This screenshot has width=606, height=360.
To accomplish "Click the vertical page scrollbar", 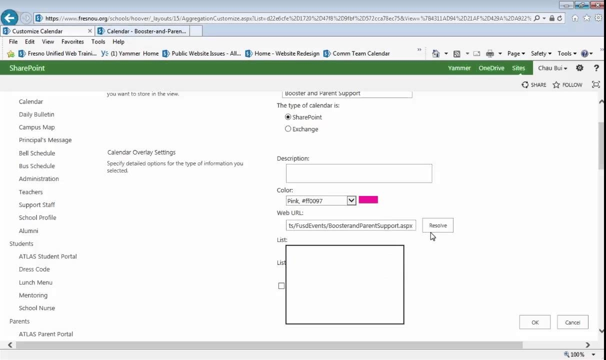I will tap(601, 145).
